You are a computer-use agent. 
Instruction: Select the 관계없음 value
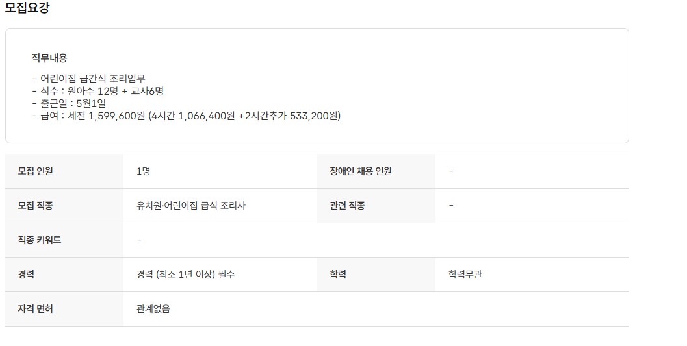pyautogui.click(x=153, y=309)
